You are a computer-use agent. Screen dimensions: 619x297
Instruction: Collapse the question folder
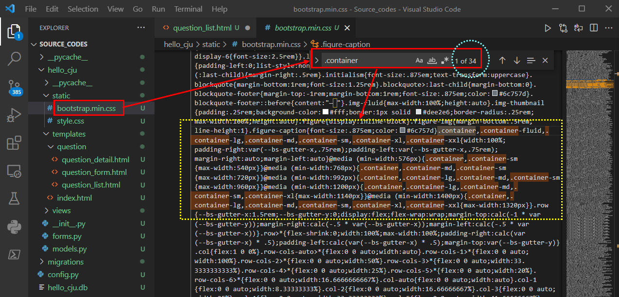pyautogui.click(x=52, y=147)
